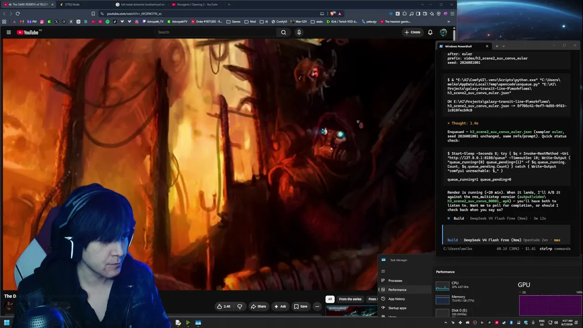This screenshot has height=328, width=583.
Task: Open the browser extensions puzzle icon
Action: (404, 14)
